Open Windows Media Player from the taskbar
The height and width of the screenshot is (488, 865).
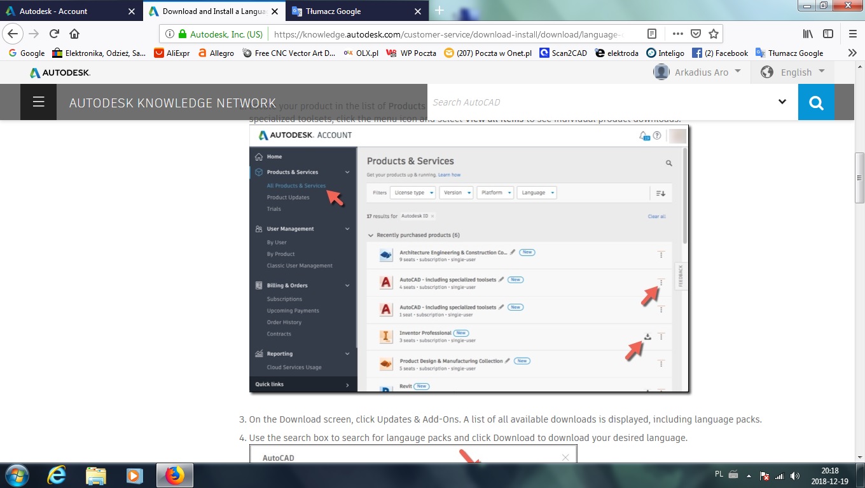click(x=134, y=475)
